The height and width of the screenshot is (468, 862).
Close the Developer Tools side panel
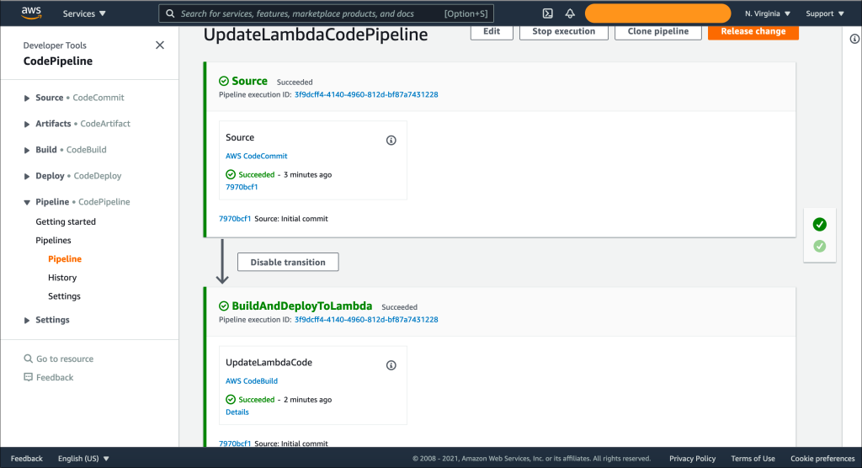(x=160, y=45)
